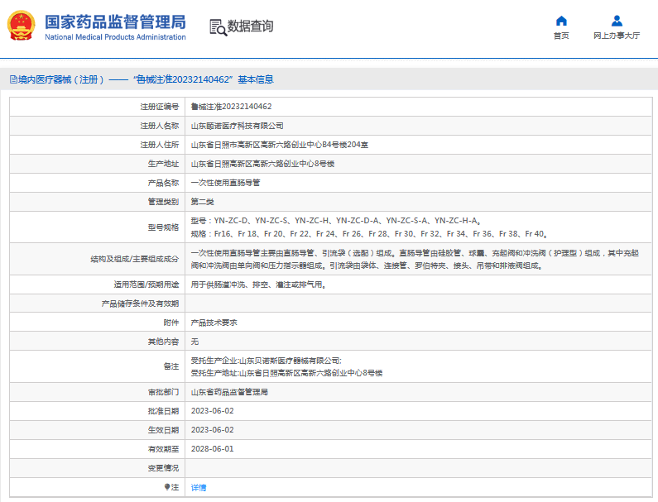Click the 注册人名称 label

(160, 126)
